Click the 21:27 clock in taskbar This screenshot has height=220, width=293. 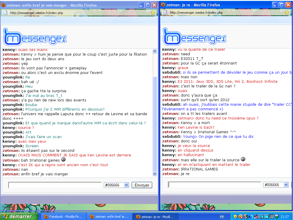tap(285, 217)
